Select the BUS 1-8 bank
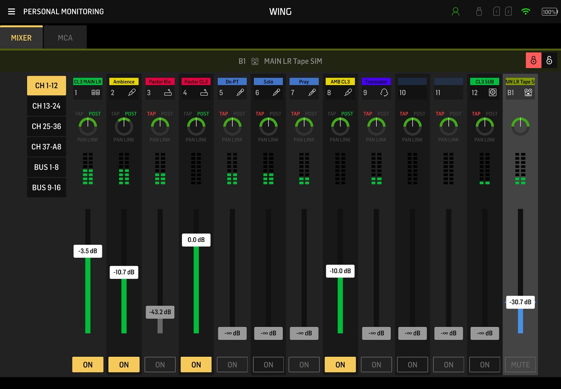 tap(46, 167)
